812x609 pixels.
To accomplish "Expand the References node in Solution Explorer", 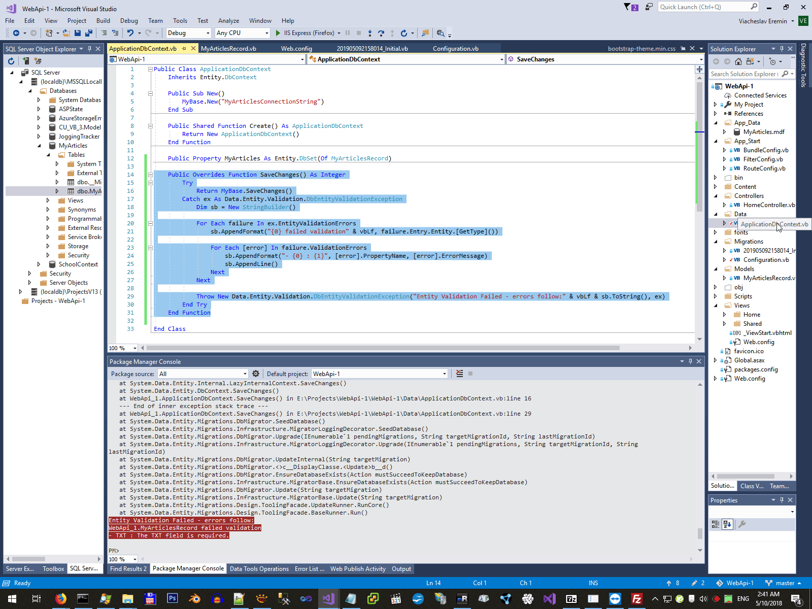I will click(716, 114).
